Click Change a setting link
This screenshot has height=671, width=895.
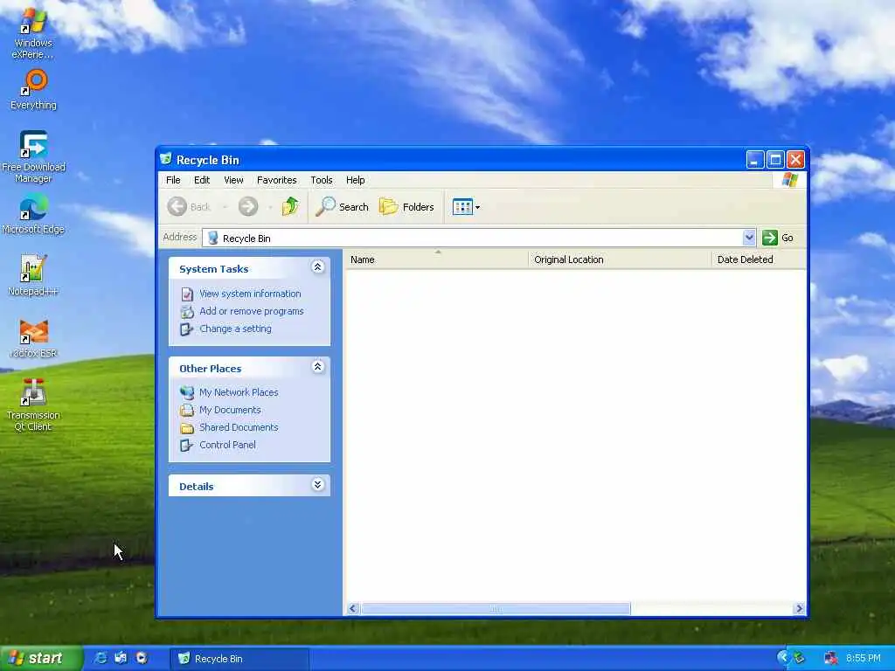click(235, 329)
